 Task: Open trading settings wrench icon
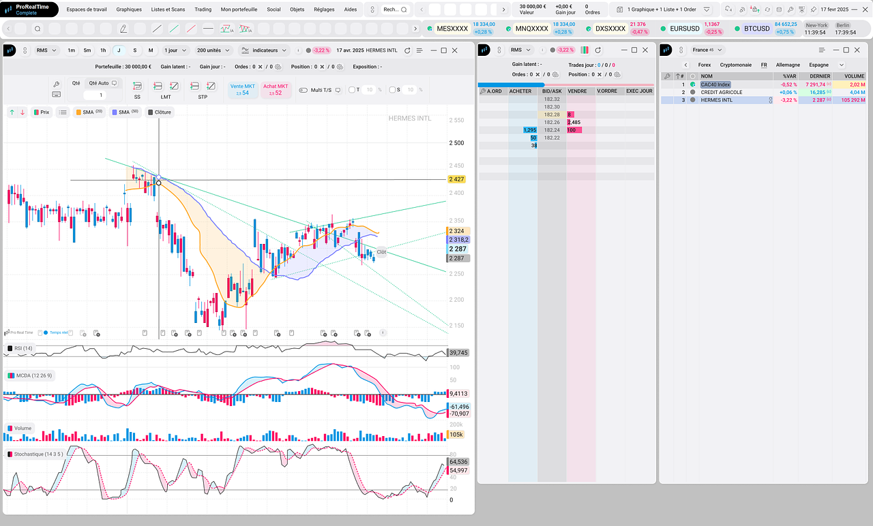click(x=57, y=84)
